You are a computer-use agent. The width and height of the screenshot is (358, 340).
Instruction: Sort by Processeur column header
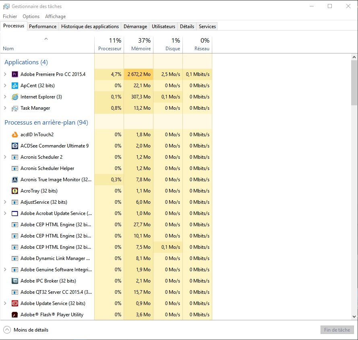pos(109,45)
